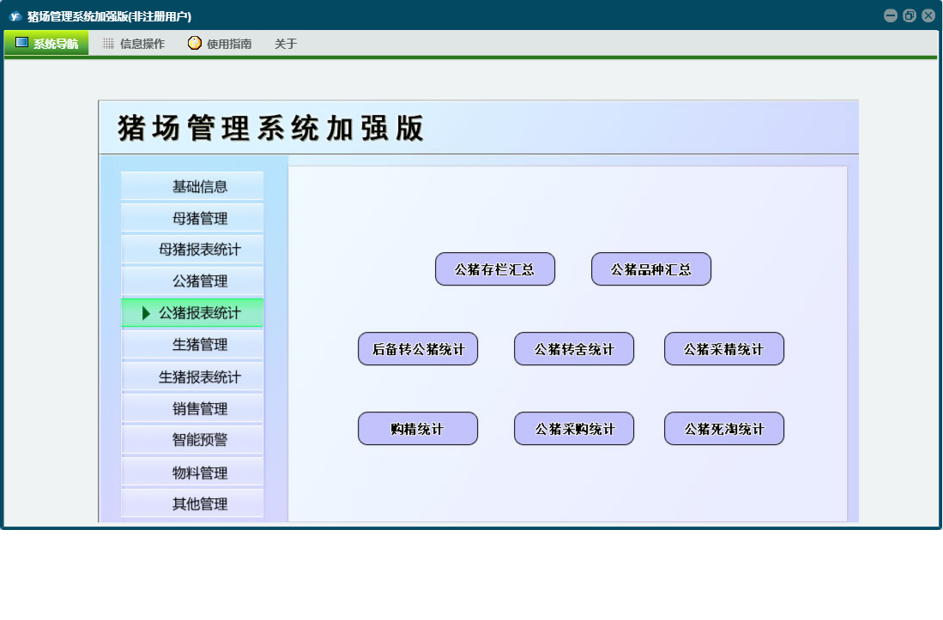
Task: Click the 使用指南 round icon
Action: [x=195, y=43]
